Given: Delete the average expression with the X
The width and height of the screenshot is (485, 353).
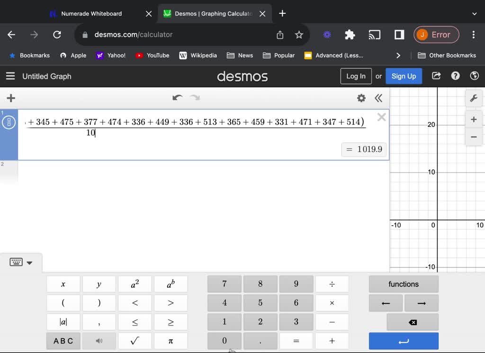Looking at the screenshot, I should 381,117.
